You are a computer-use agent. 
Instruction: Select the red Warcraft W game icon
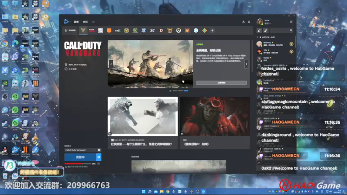[187, 30]
